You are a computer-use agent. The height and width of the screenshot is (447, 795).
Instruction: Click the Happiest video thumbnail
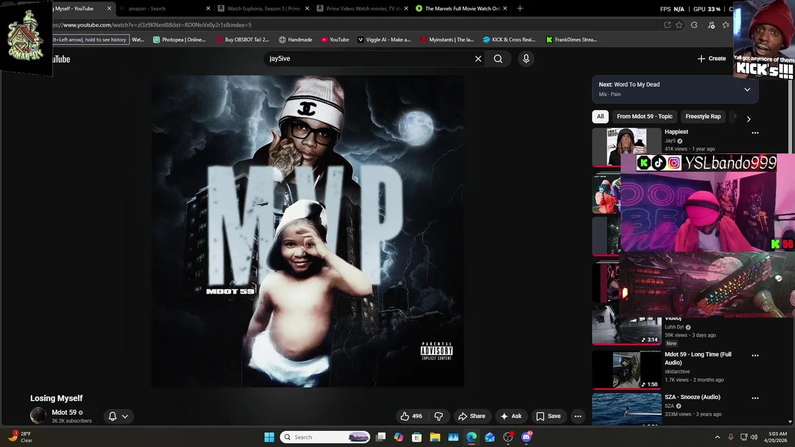click(627, 147)
